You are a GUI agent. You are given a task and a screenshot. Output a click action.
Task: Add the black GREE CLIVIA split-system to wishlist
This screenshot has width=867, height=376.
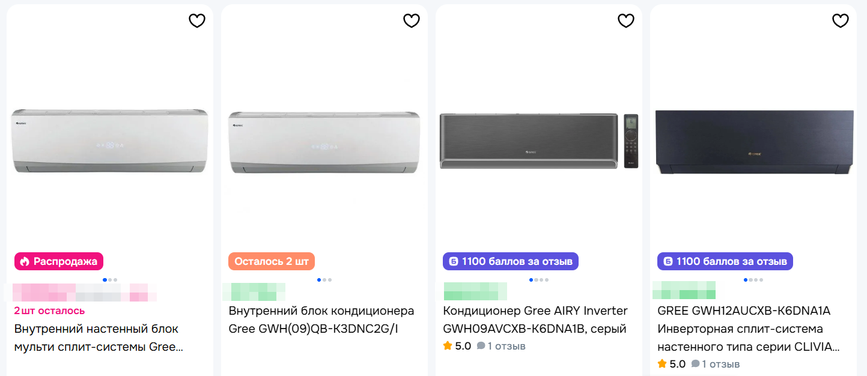pos(841,21)
